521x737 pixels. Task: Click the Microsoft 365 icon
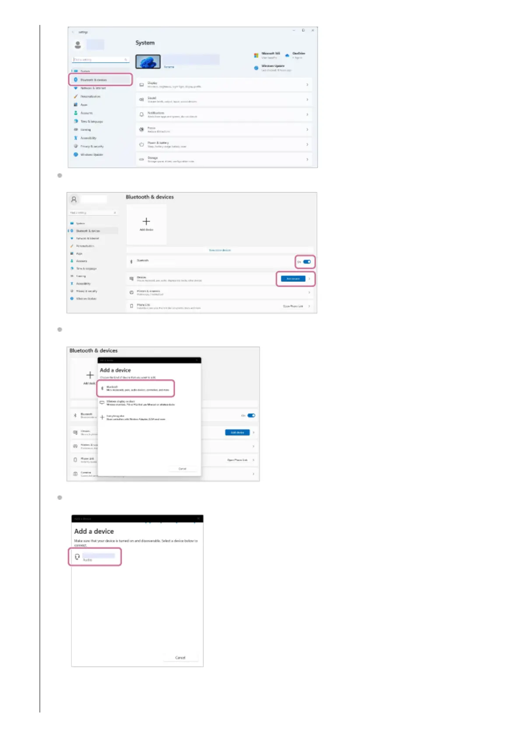[256, 55]
